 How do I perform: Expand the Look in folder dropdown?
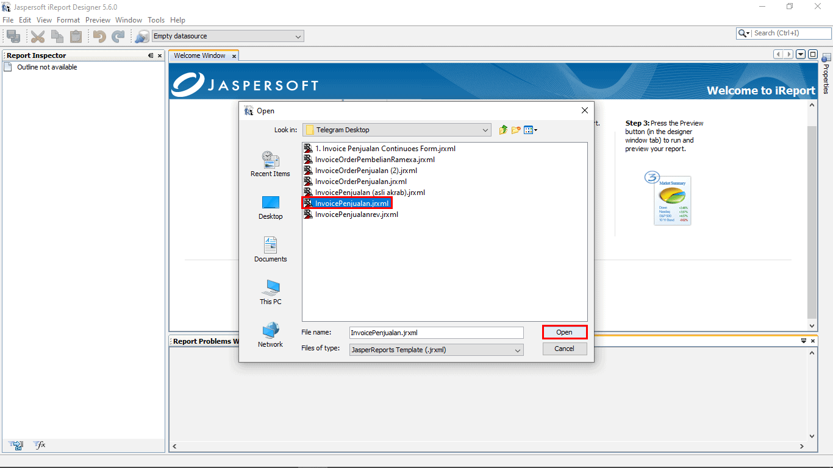pos(485,130)
